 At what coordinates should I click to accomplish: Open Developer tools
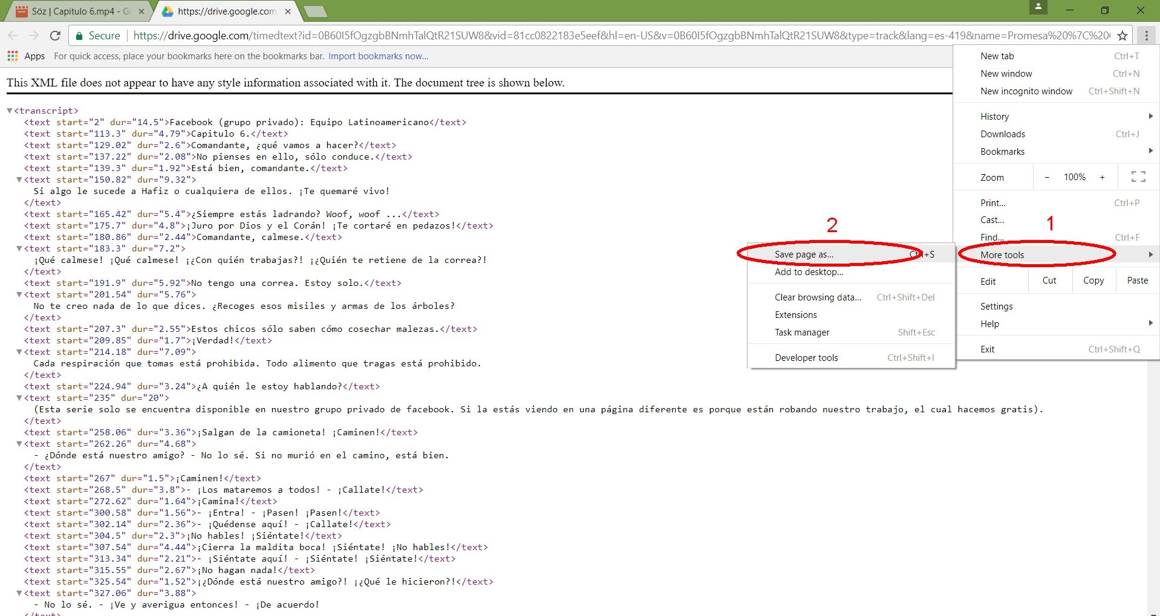(x=852, y=358)
